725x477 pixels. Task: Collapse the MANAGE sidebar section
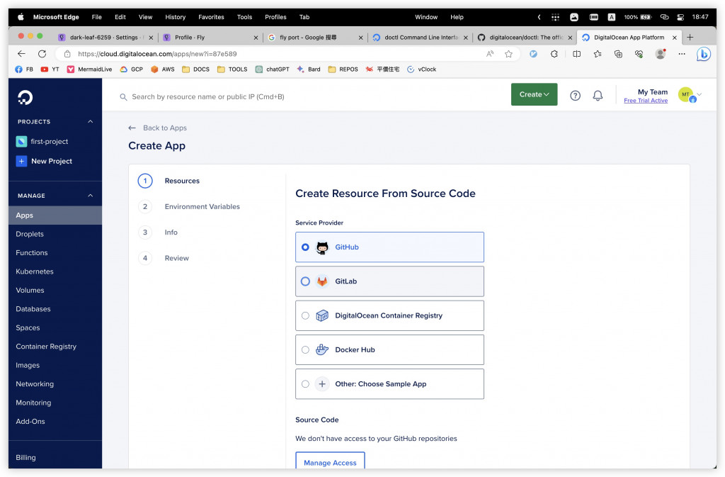[x=90, y=196]
